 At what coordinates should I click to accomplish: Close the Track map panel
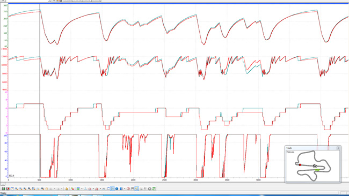point(338,148)
